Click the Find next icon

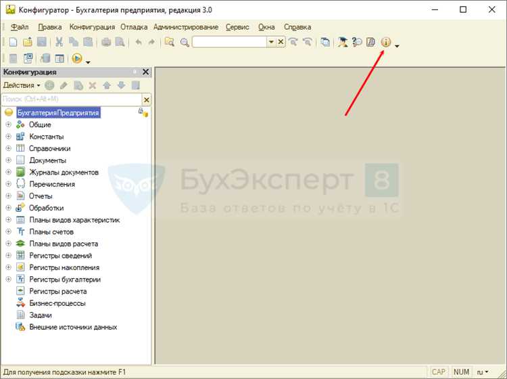click(293, 42)
